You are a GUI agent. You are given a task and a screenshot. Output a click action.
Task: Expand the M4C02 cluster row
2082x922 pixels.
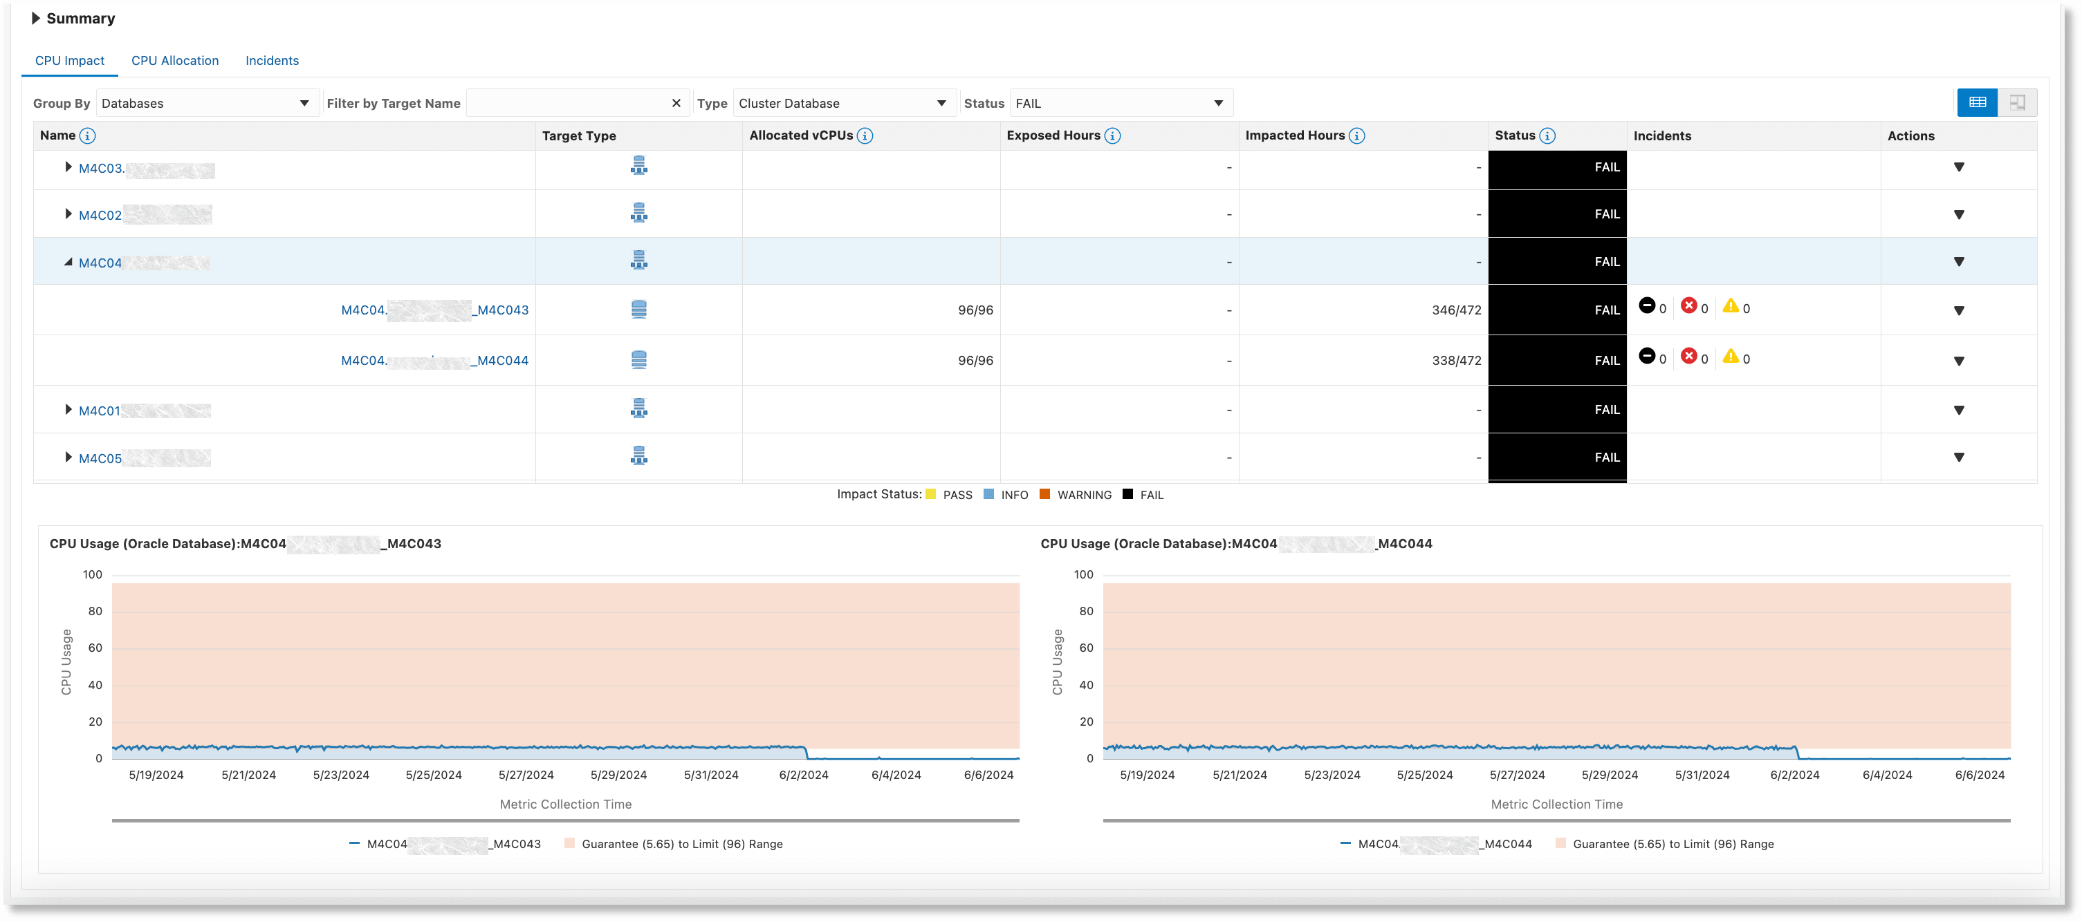click(68, 214)
